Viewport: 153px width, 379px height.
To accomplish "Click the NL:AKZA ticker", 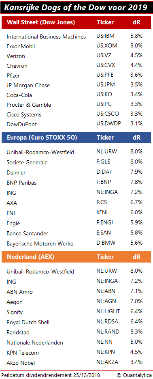I will click(x=107, y=362).
